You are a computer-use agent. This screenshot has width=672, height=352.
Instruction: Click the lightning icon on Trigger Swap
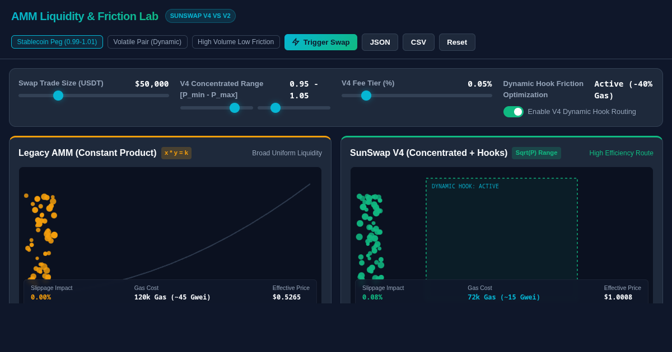296,42
